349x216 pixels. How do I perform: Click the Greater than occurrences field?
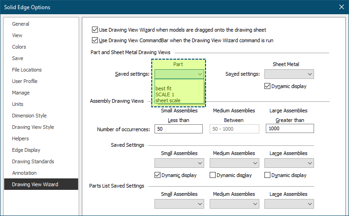click(x=290, y=128)
